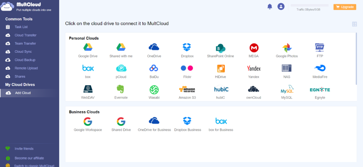Select the Shared with me cloud icon
Screen dimensions: 363x167
[x=121, y=47]
